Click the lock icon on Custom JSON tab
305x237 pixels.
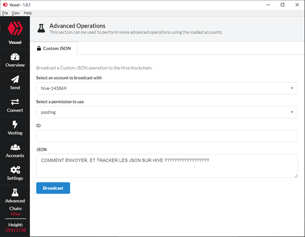39,48
